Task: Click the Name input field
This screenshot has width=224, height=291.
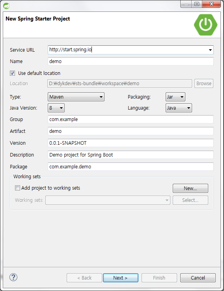Action: 131,61
